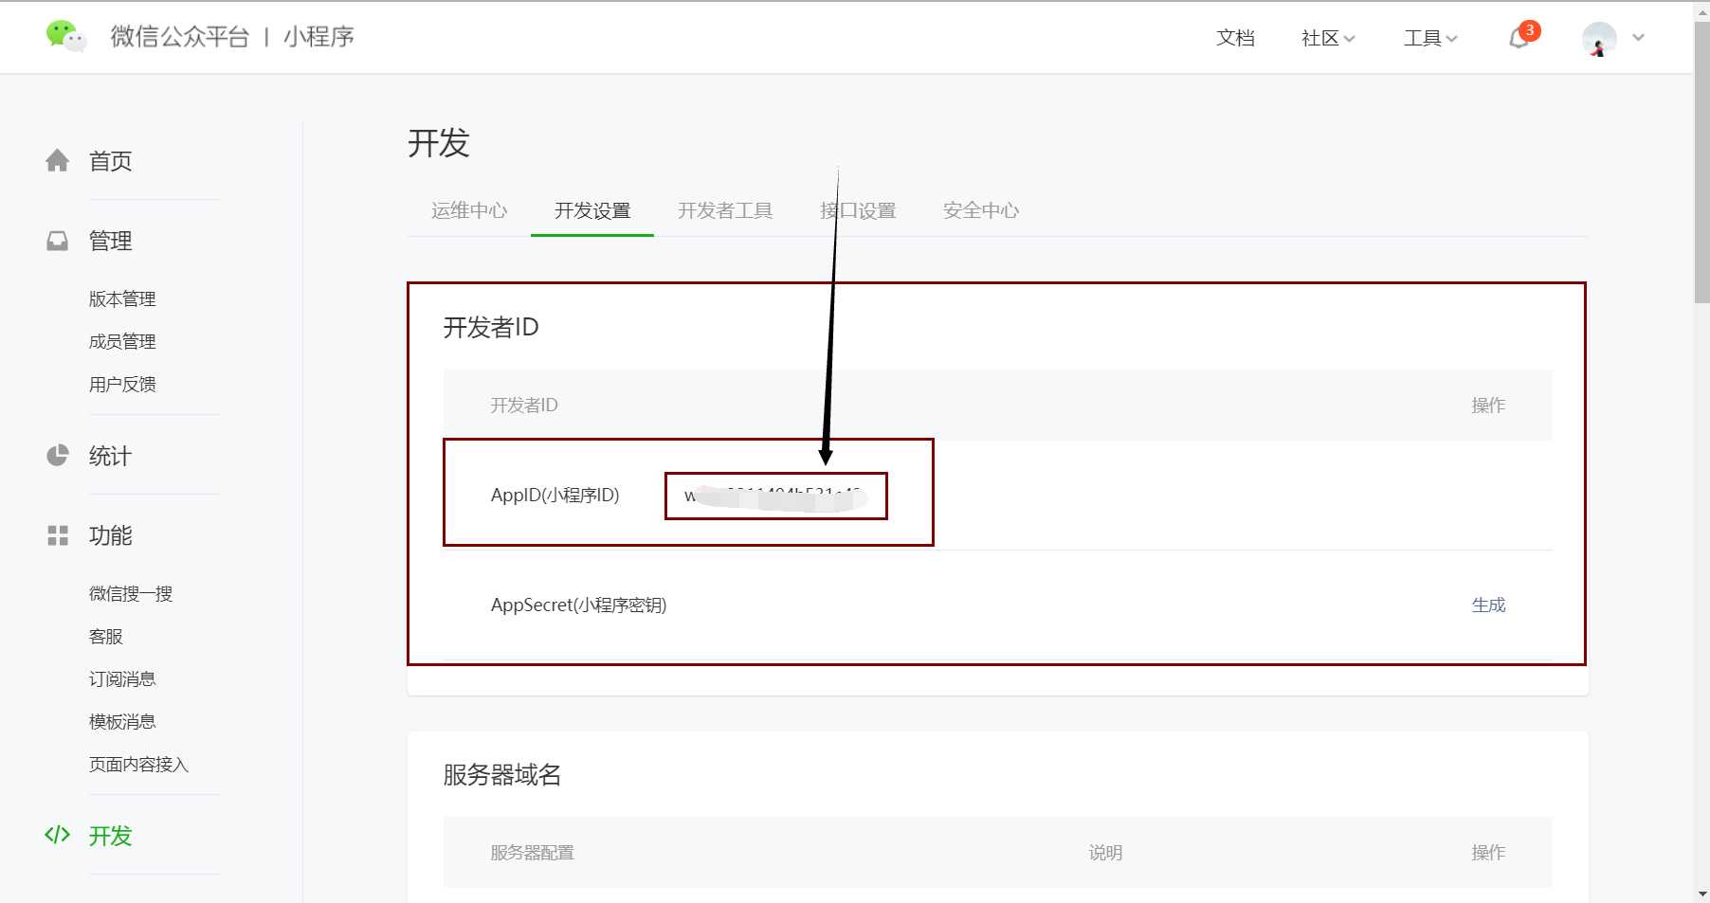Image resolution: width=1710 pixels, height=903 pixels.
Task: Click the 服务器域名 heading
Action: coord(502,775)
